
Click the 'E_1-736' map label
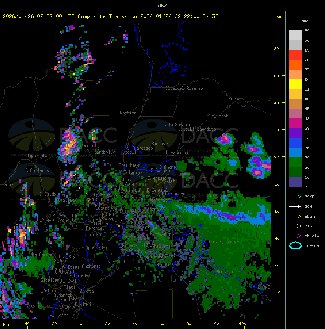tap(220, 116)
